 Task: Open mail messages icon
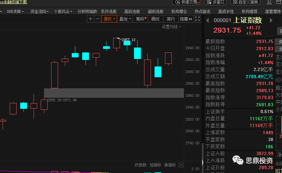[x=279, y=2]
